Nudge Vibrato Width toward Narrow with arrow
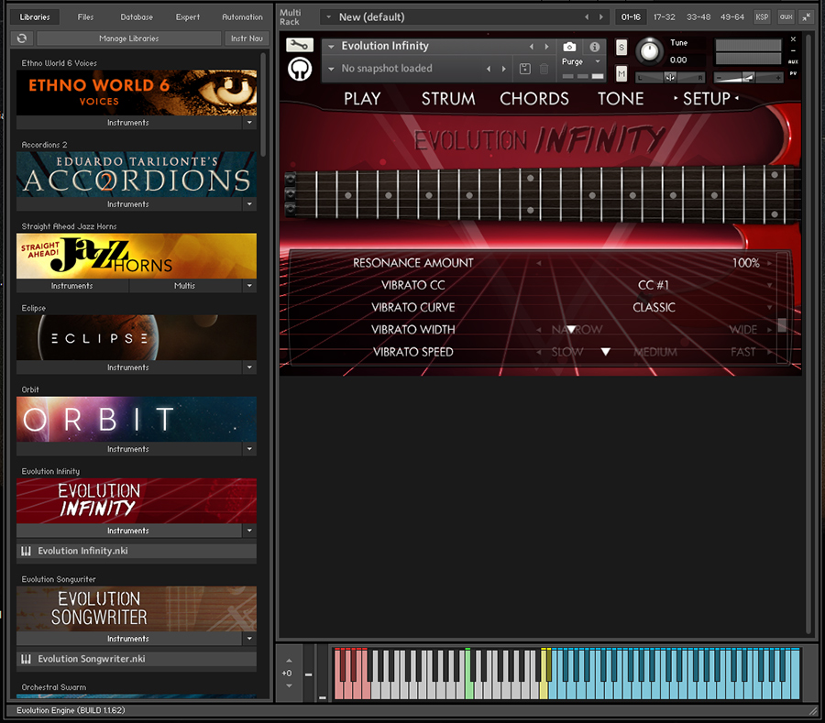This screenshot has height=723, width=825. (x=538, y=330)
